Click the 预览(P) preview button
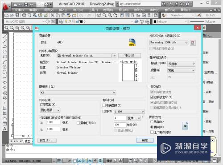The width and height of the screenshot is (223, 165). pyautogui.click(x=47, y=140)
